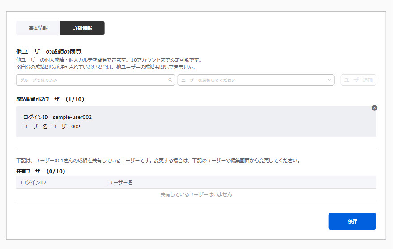Image resolution: width=393 pixels, height=249 pixels.
Task: Click the 共有ユーザー (0/10) heading
Action: 41,171
